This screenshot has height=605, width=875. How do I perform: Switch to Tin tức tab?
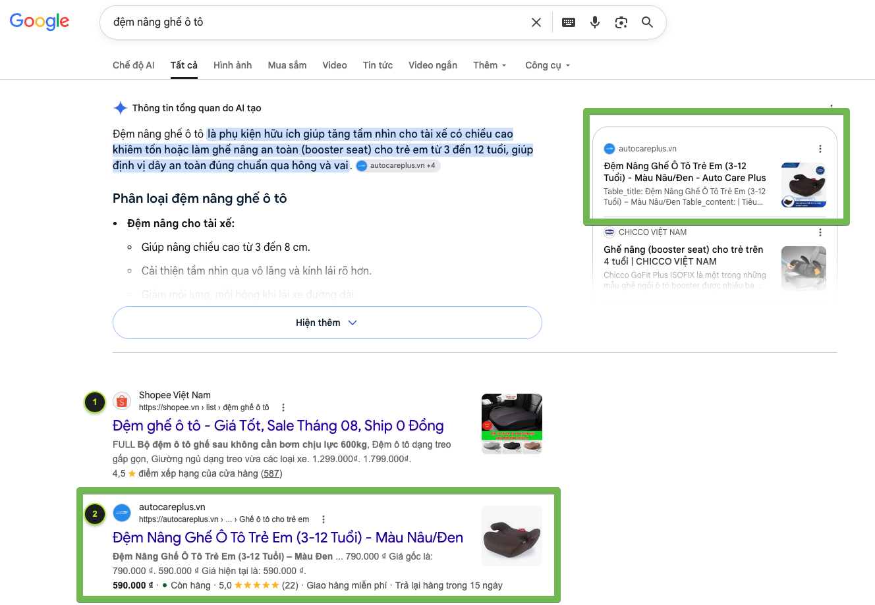point(378,65)
